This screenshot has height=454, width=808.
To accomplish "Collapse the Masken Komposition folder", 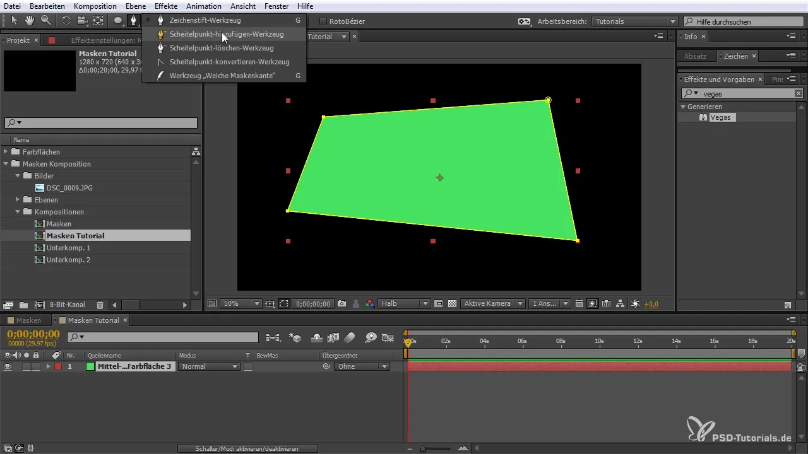I will (x=6, y=164).
